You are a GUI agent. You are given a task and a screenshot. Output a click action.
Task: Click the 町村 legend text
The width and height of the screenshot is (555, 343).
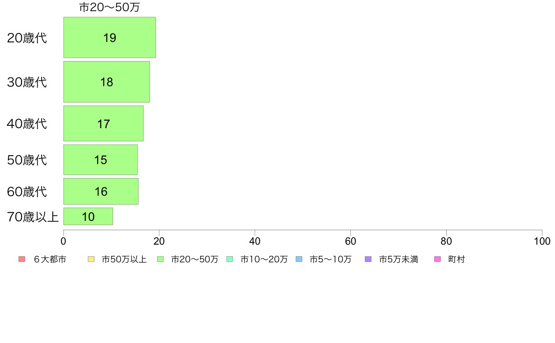[x=456, y=259]
